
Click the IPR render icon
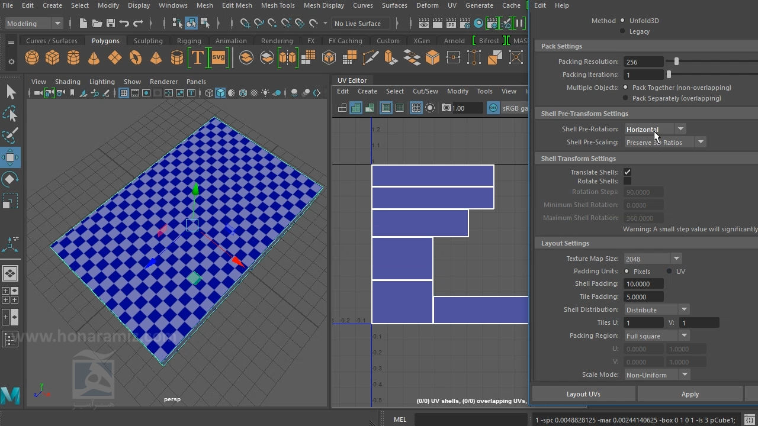451,24
